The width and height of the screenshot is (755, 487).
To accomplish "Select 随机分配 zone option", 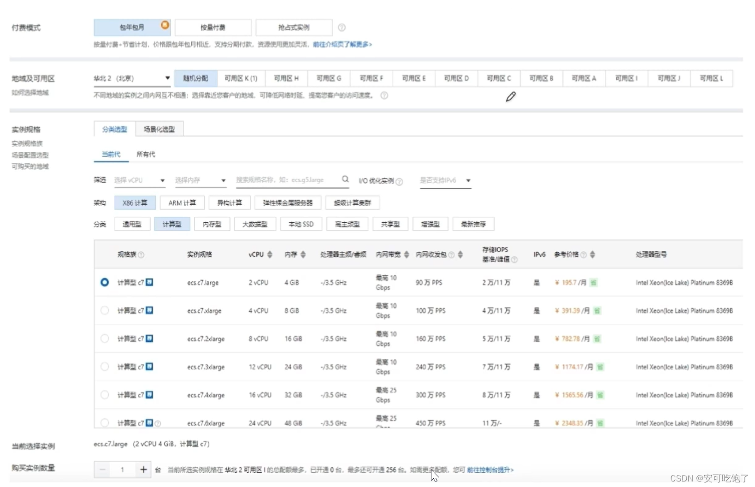I will click(195, 78).
